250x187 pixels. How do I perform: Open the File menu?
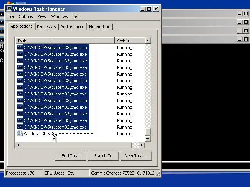pos(11,16)
